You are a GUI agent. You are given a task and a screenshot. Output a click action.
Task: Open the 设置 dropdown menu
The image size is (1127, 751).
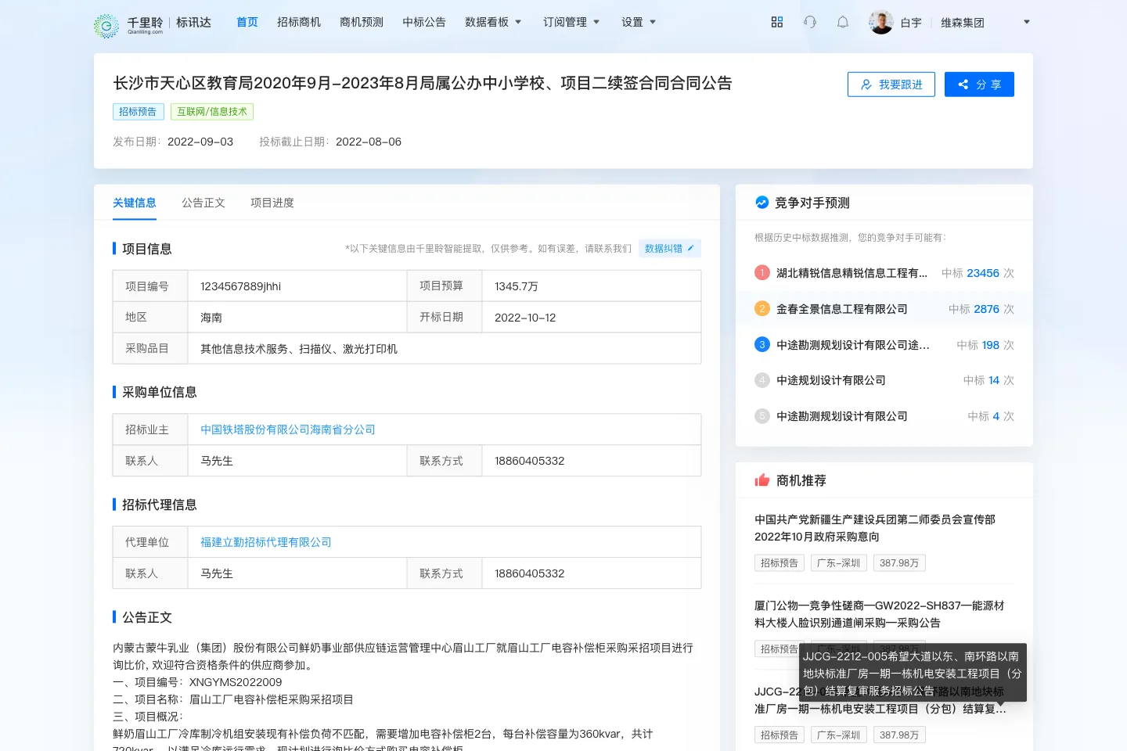point(639,22)
